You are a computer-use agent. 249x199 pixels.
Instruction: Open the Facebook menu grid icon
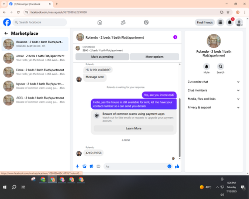click(x=220, y=22)
